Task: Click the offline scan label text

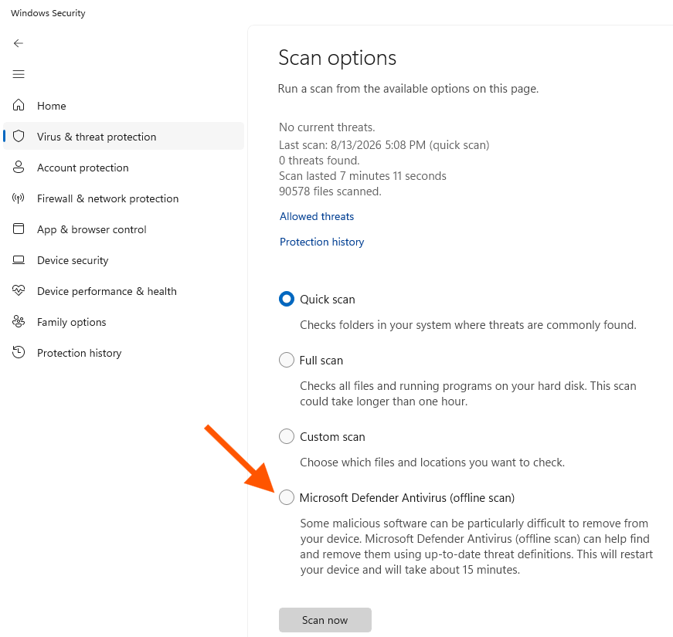Action: click(407, 497)
